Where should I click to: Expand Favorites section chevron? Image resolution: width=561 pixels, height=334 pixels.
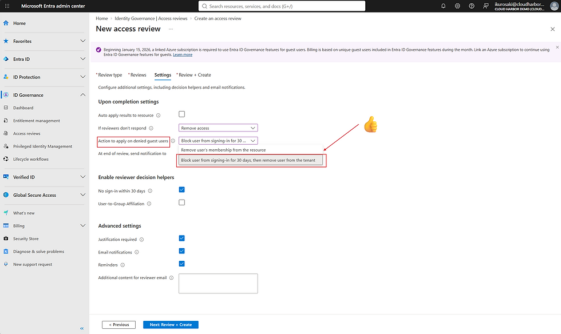tap(82, 41)
